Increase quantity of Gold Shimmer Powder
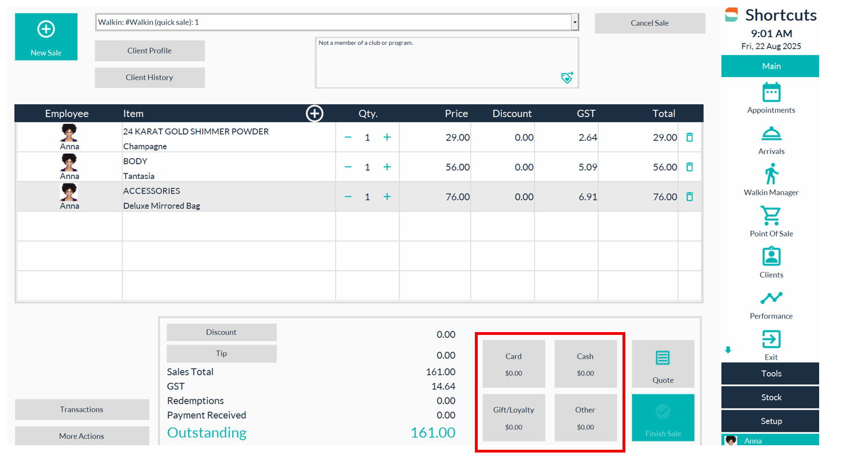Image resolution: width=849 pixels, height=461 pixels. 387,137
